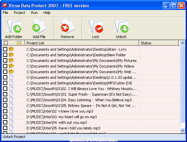The image size is (187, 142).
Task: Click the folder icon of the My Videos row
Action: coord(11,66)
